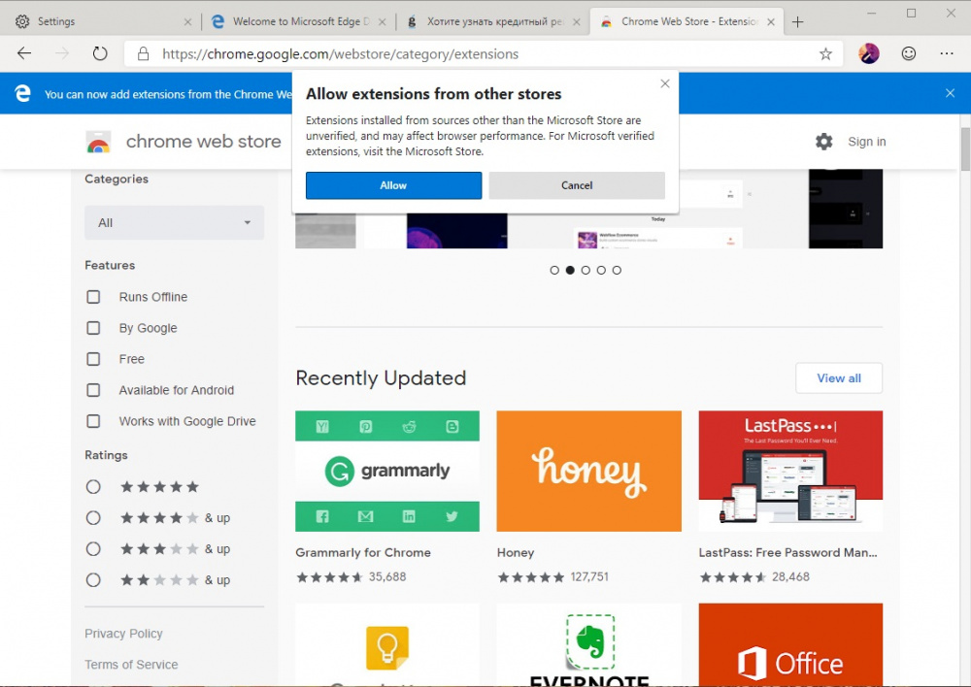This screenshot has height=687, width=971.
Task: Open the Honey extension thumbnail
Action: pos(589,471)
